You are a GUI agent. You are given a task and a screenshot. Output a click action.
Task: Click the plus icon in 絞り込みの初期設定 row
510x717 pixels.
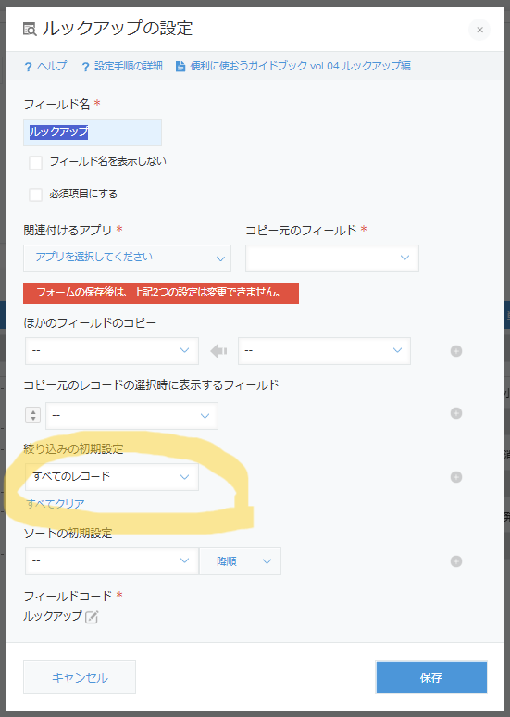pyautogui.click(x=456, y=477)
